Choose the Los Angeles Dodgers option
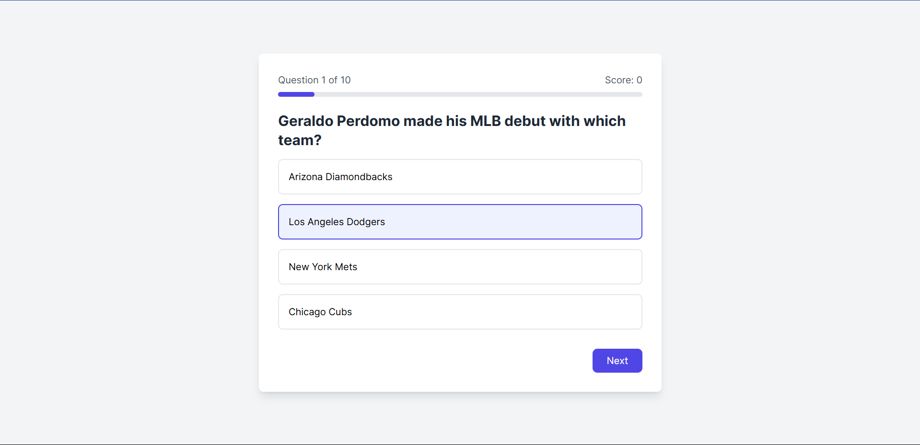Viewport: 920px width, 445px height. (x=460, y=222)
